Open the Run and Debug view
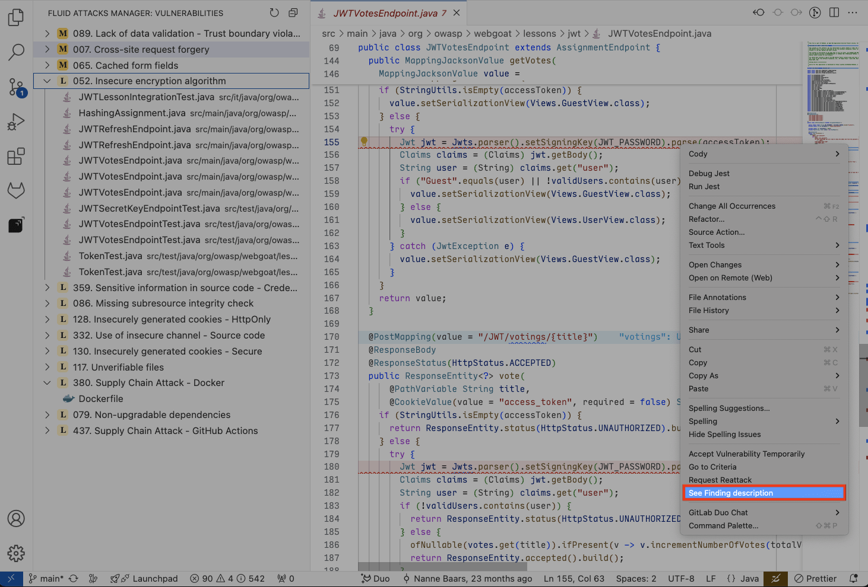 tap(16, 122)
